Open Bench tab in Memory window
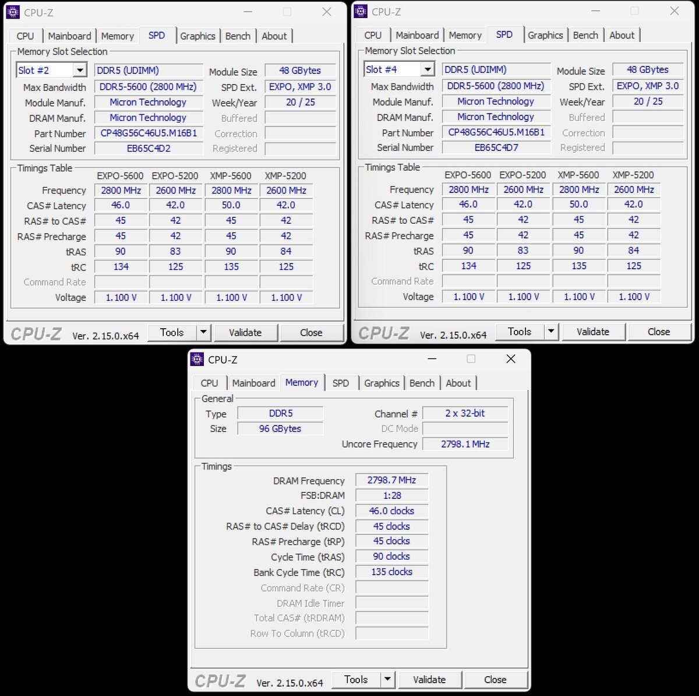 [x=422, y=384]
